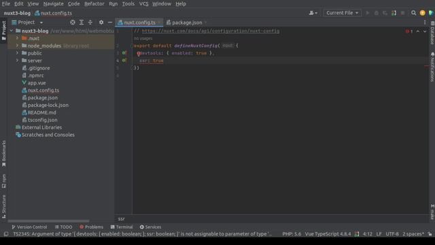Screen dimensions: 435x245
Task: Open the Services tool window
Action: tap(150, 227)
